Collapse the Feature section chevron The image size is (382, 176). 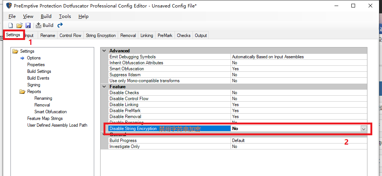pyautogui.click(x=104, y=87)
